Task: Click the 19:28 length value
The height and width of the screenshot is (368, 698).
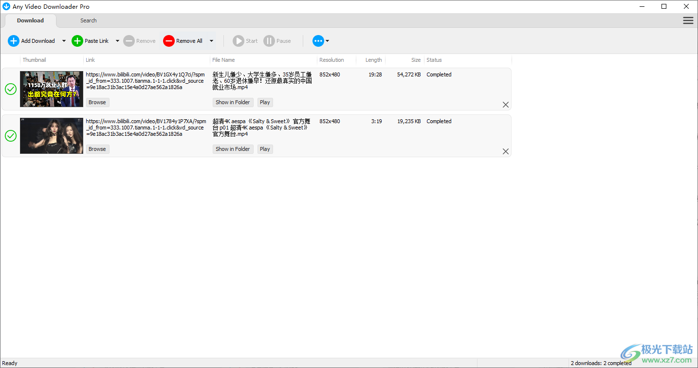Action: point(375,74)
